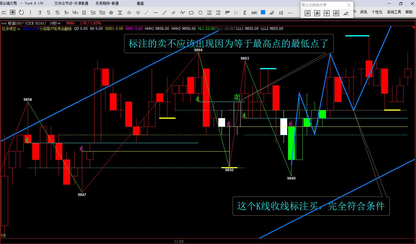
Task: Switch chart to 15s period
Action: coord(102,13)
